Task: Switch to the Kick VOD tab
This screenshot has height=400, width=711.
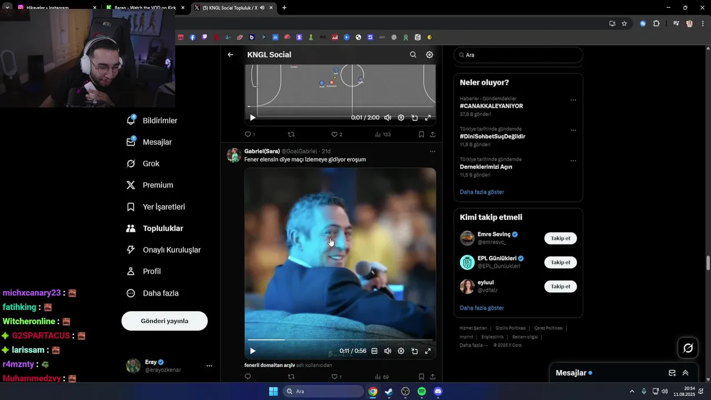Action: (x=146, y=8)
